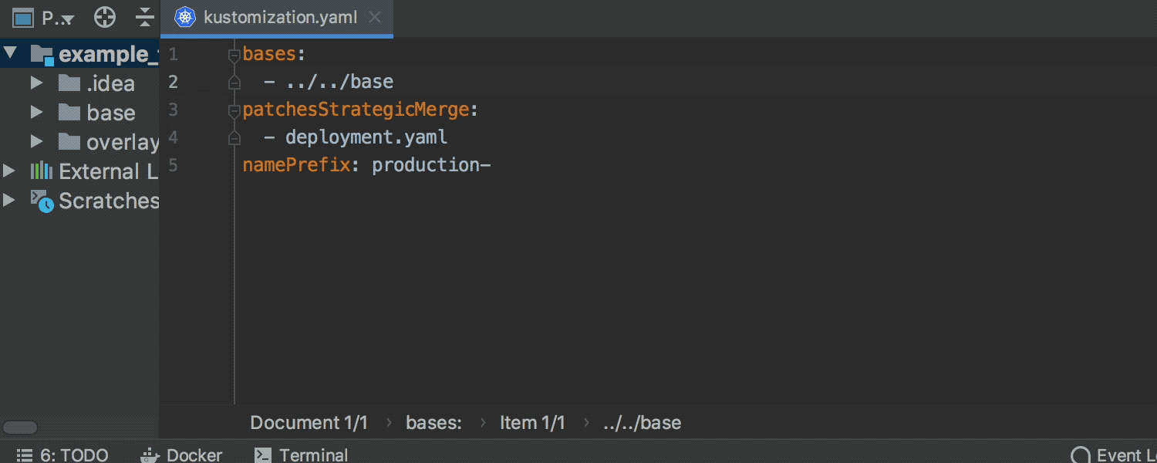Collapse the example project root node
Image resolution: width=1157 pixels, height=463 pixels.
point(10,54)
